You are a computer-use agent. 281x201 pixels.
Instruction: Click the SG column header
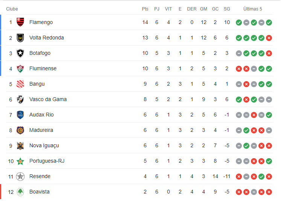227,9
